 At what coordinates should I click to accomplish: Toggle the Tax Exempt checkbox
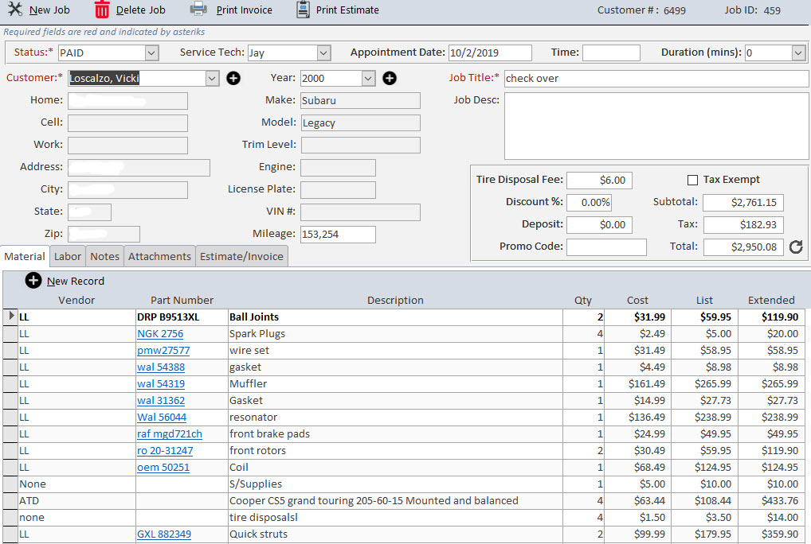[x=692, y=180]
